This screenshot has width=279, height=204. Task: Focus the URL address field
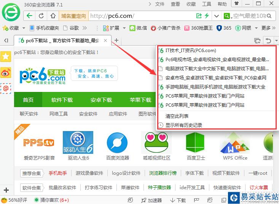point(142,16)
